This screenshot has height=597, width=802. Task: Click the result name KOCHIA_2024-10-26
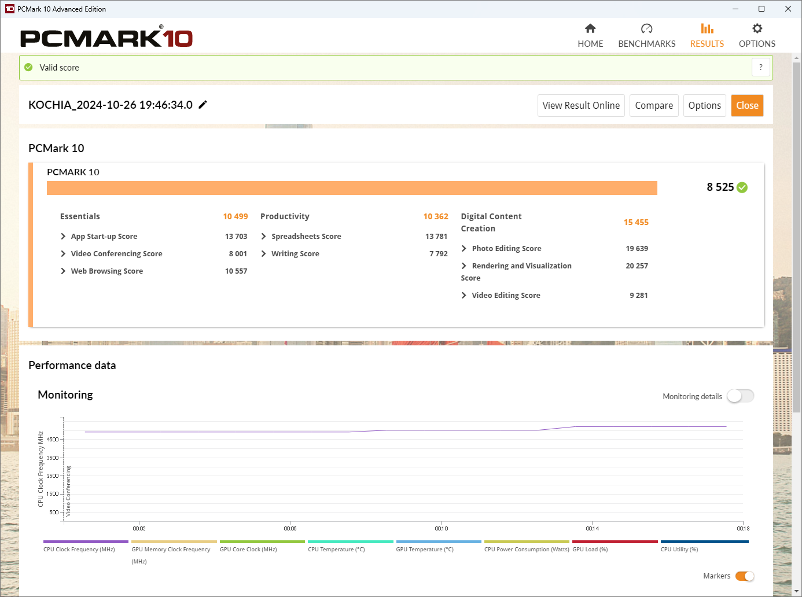click(x=111, y=105)
